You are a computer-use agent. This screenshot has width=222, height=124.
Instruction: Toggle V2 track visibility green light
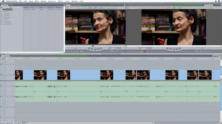[1, 64]
